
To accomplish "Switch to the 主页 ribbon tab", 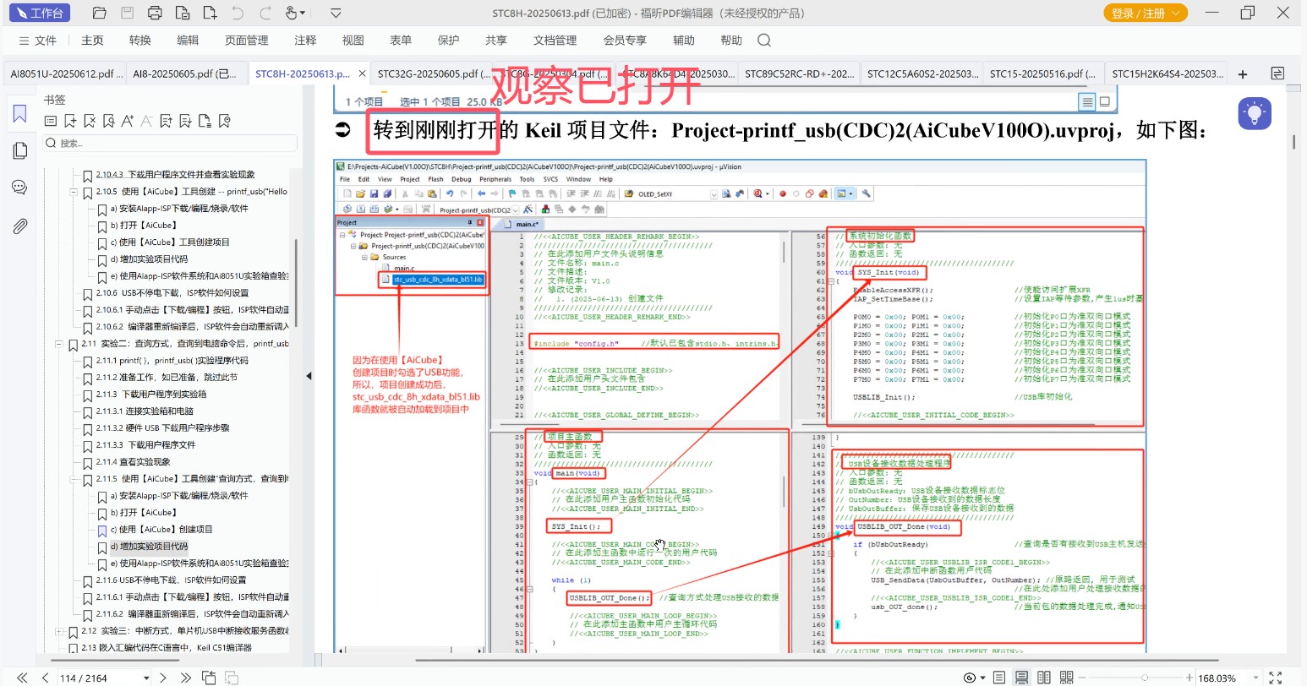I will (x=92, y=40).
